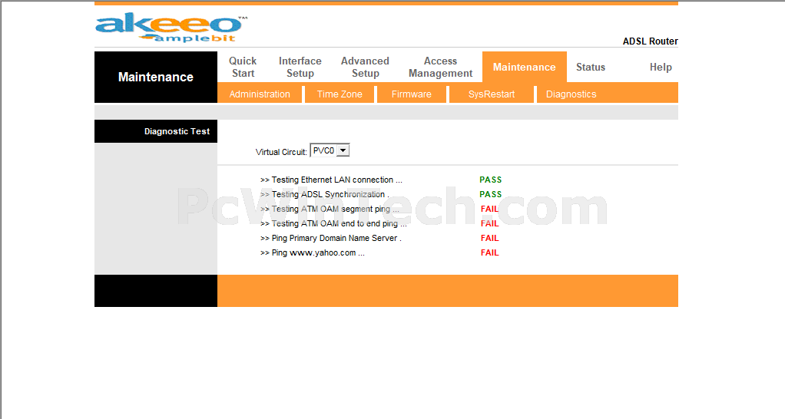Click the akeeo amplebit logo
This screenshot has width=785, height=419.
tap(171, 28)
